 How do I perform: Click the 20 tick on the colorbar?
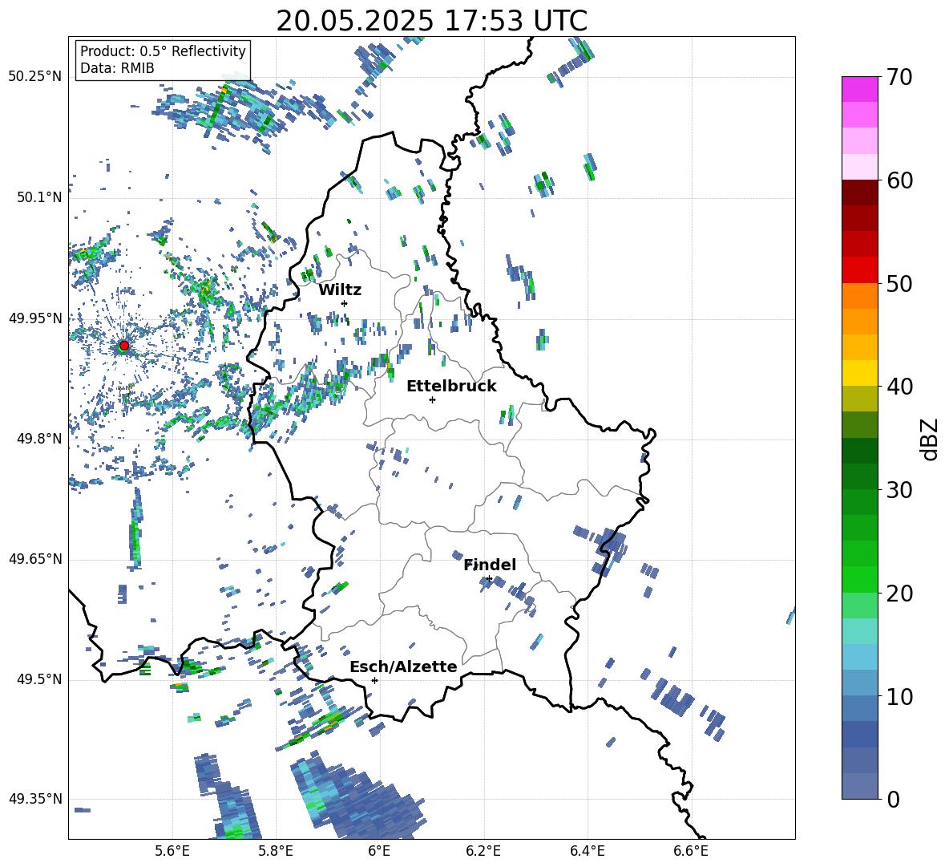point(899,594)
